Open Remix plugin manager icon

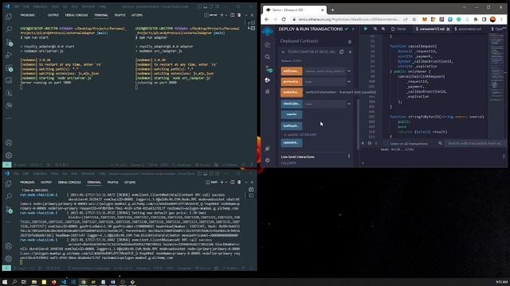tap(268, 149)
